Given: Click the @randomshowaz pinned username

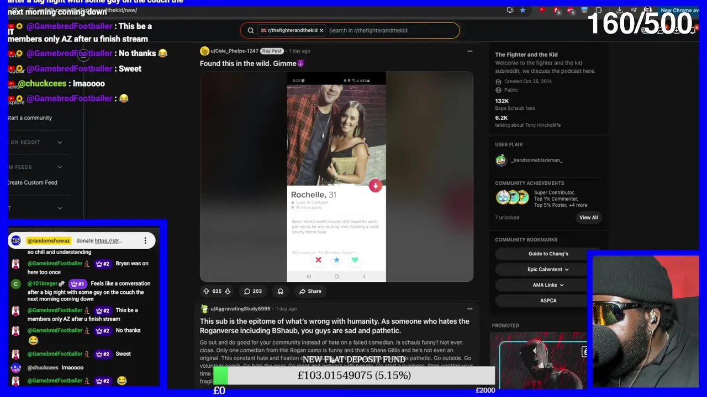Looking at the screenshot, I should coord(49,240).
